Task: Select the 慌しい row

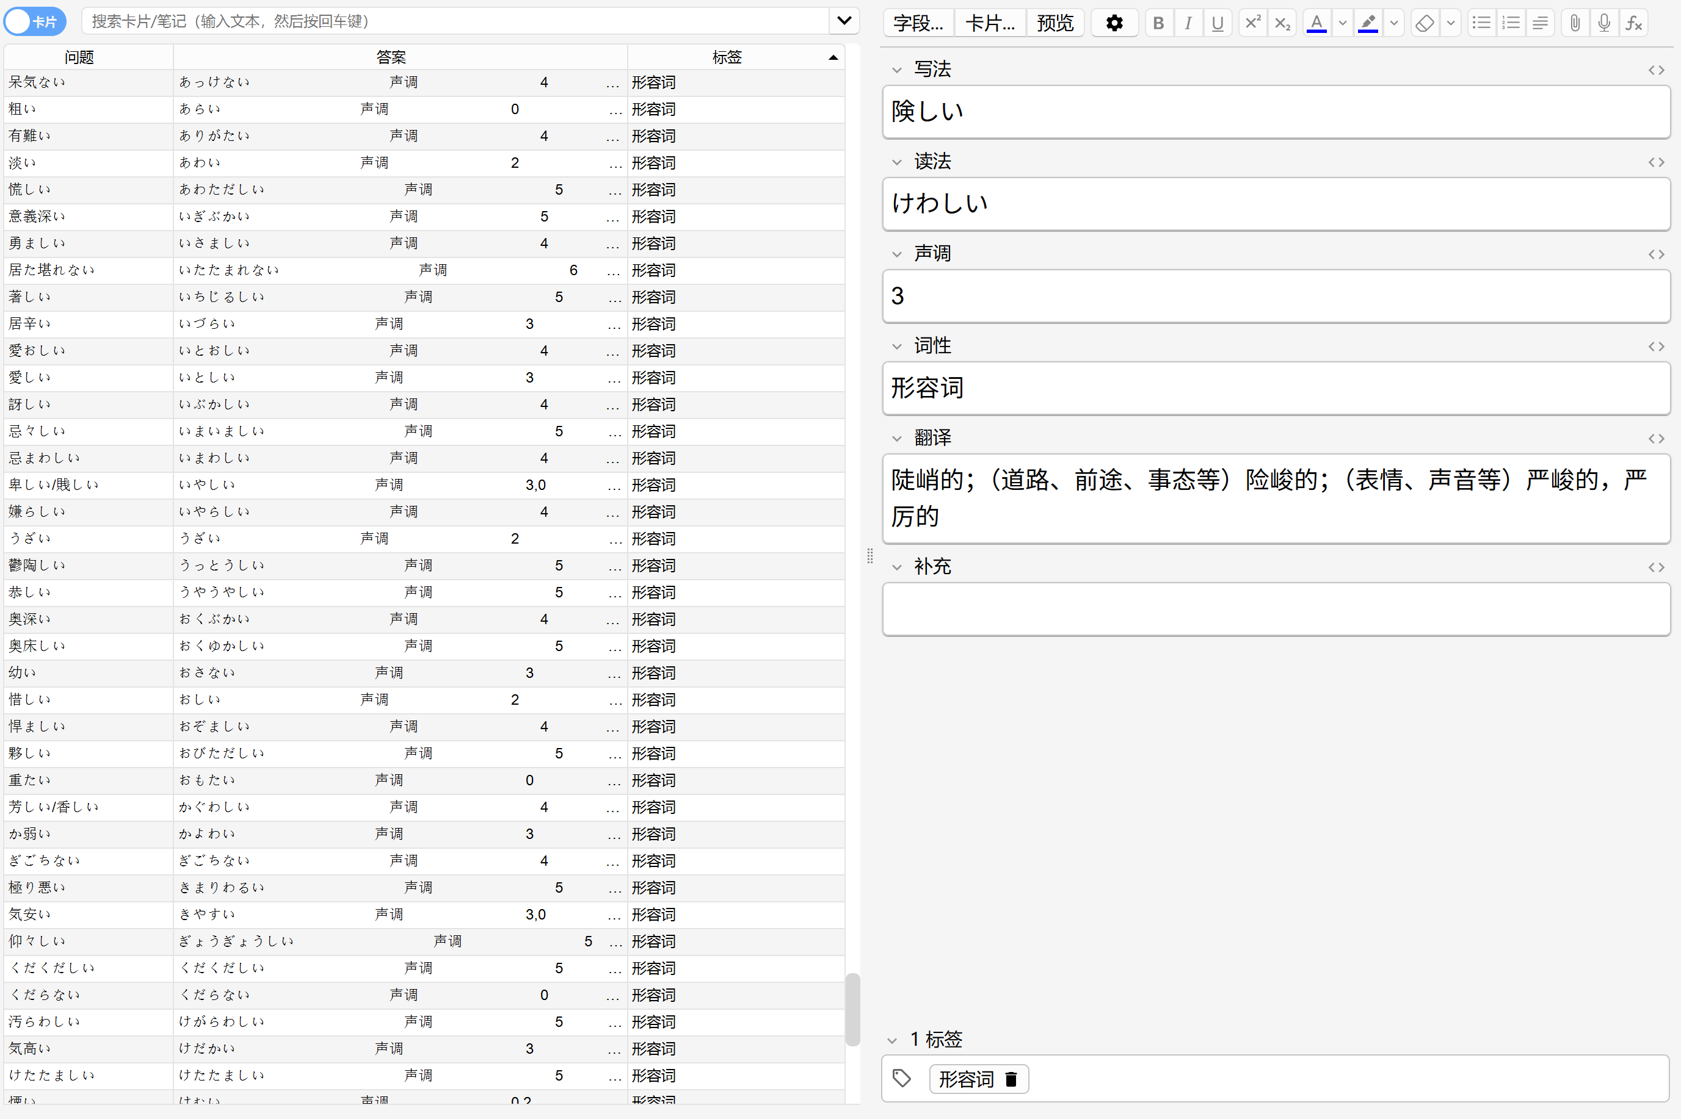Action: tap(424, 190)
